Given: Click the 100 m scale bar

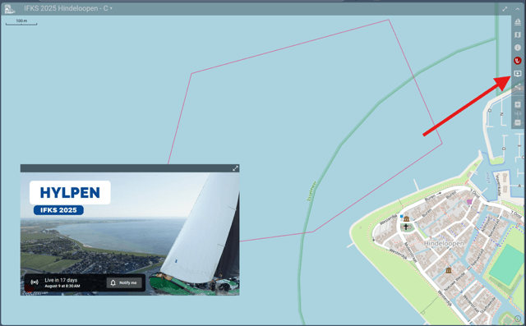Looking at the screenshot, I should click(x=21, y=22).
